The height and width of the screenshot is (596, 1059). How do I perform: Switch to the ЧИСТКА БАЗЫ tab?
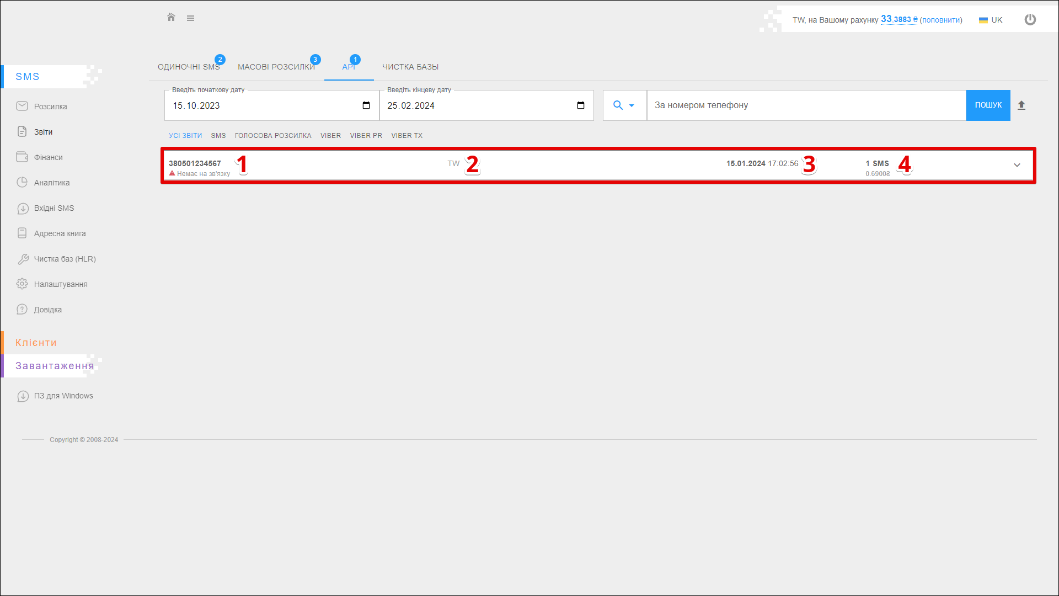(x=410, y=67)
